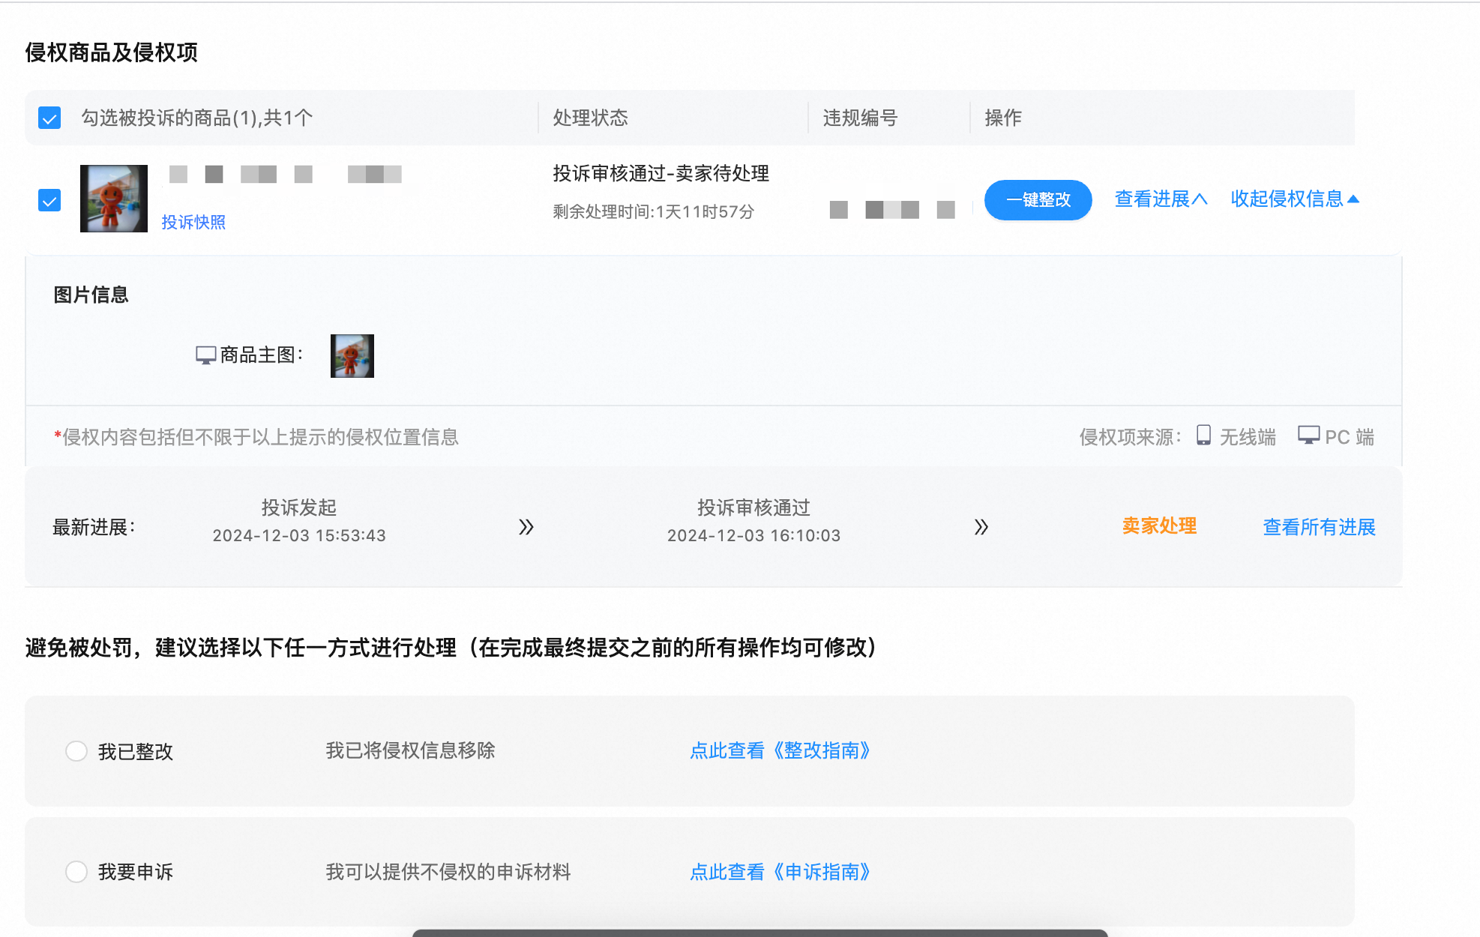Click the 我已将侵权信息移除 description
Image resolution: width=1480 pixels, height=937 pixels.
coord(411,750)
